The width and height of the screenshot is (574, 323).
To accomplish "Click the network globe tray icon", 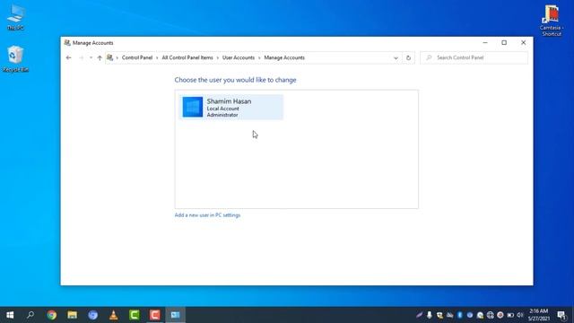I will [491, 315].
